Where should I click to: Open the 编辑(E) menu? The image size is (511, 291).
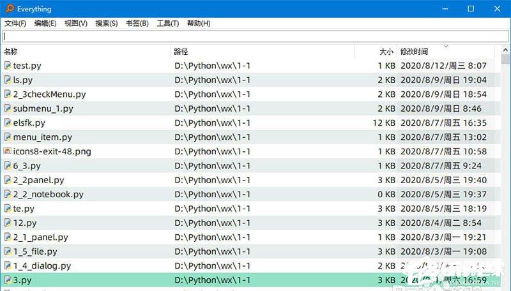[x=45, y=24]
